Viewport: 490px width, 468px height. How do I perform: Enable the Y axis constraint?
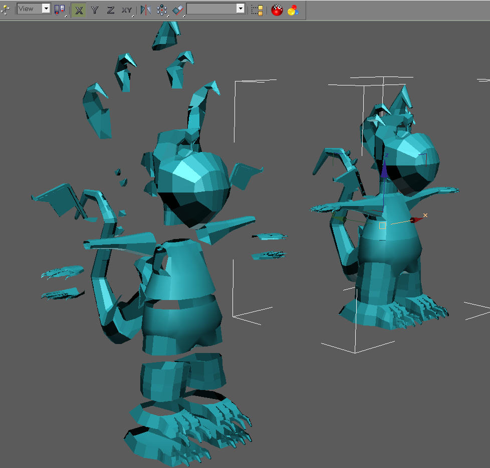point(95,10)
